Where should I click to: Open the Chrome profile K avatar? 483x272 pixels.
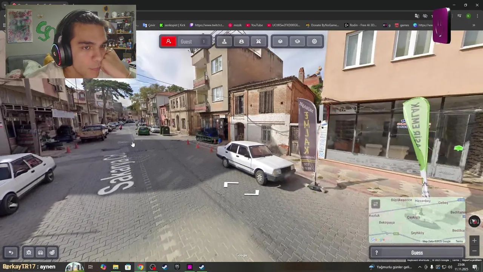coord(468,16)
